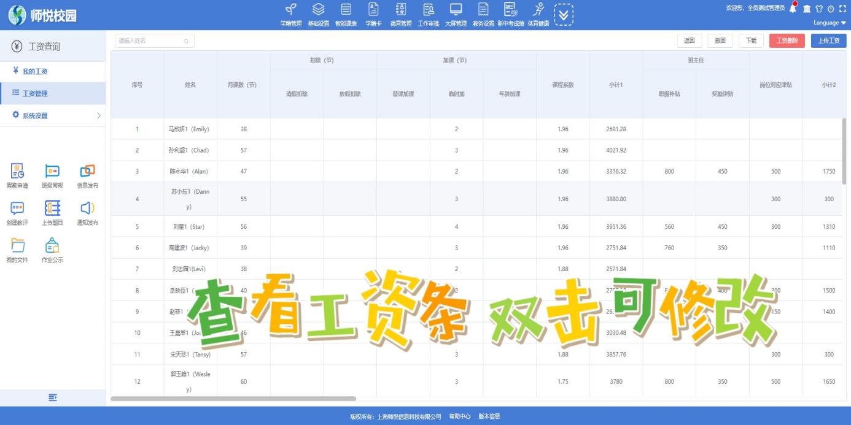Image resolution: width=851 pixels, height=425 pixels.
Task: Open 体育健康 running figure icon
Action: point(538,10)
